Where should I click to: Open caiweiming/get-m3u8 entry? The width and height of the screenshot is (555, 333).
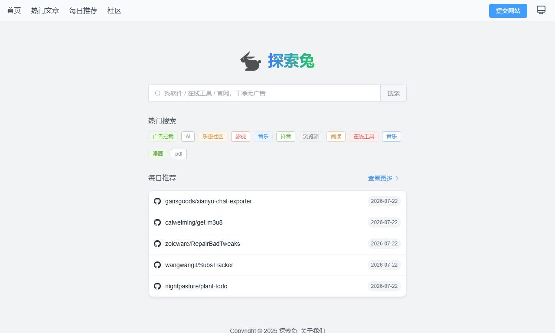(277, 222)
